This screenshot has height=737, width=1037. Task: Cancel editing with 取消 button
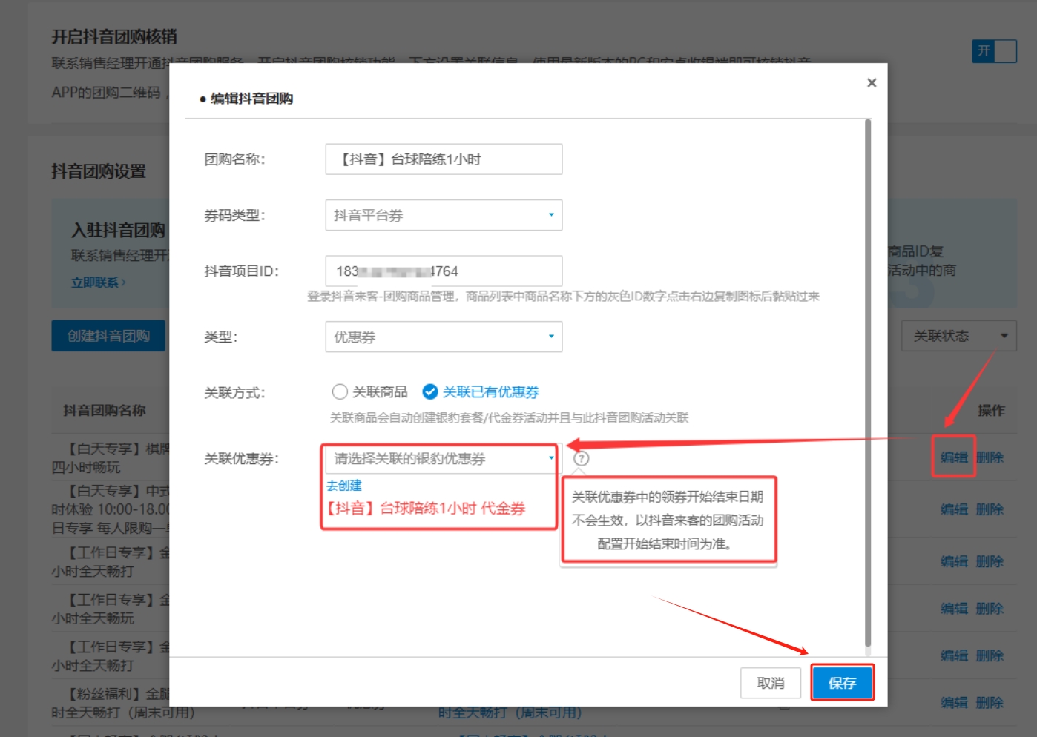(771, 683)
